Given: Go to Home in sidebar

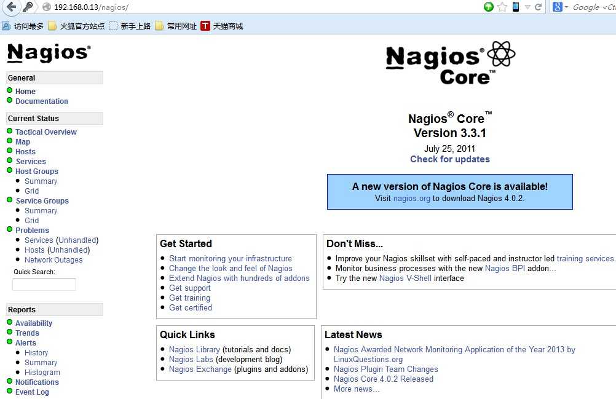Looking at the screenshot, I should coord(26,91).
